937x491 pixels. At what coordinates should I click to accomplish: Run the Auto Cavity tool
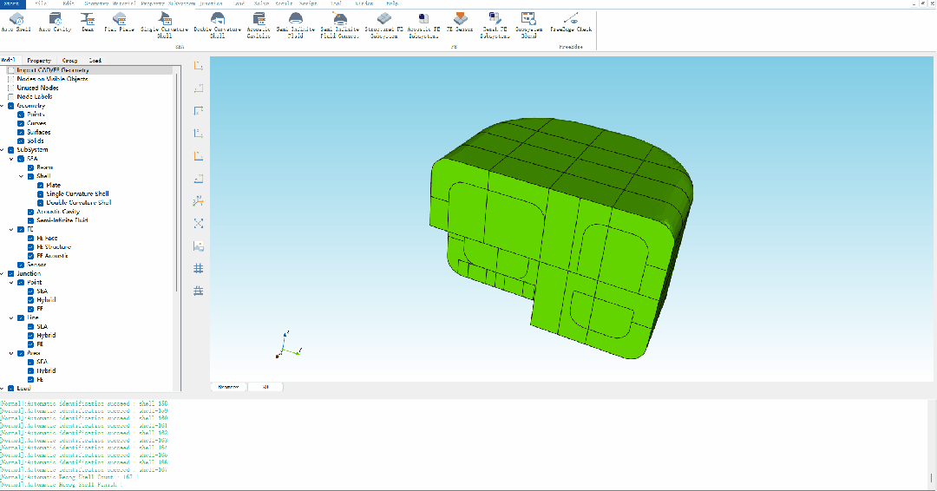pos(55,23)
